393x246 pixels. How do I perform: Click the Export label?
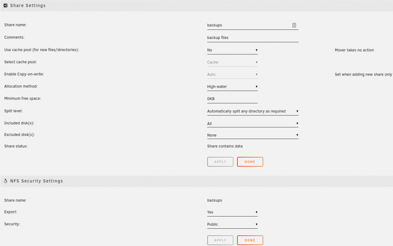click(11, 212)
